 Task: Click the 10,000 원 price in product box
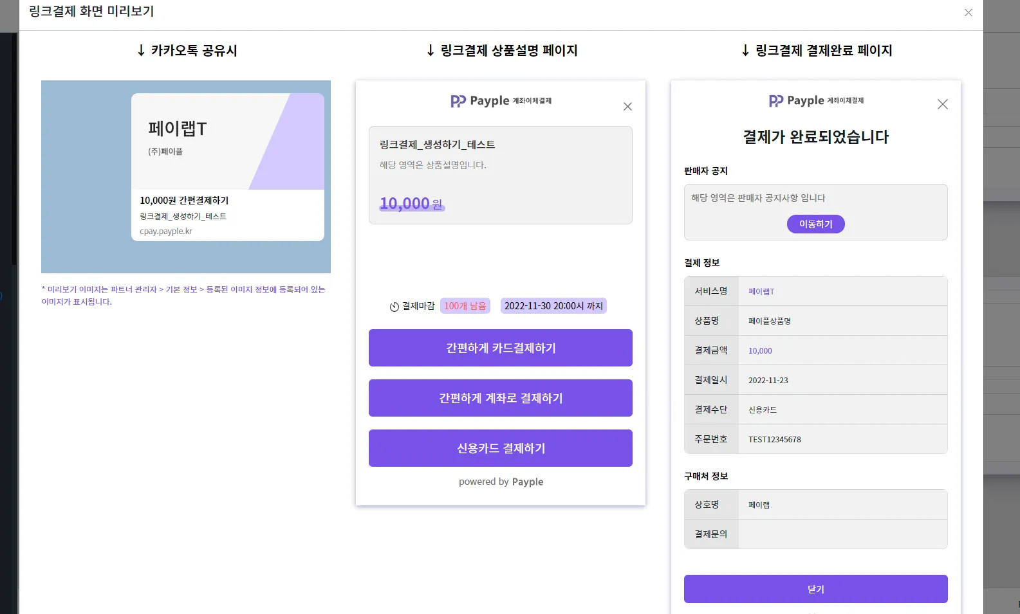[x=412, y=204]
